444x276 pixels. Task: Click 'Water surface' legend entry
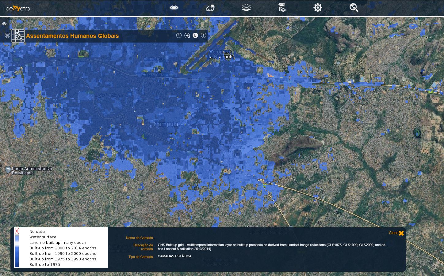click(x=43, y=237)
